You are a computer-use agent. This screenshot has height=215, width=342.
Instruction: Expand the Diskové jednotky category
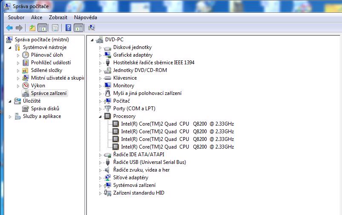coord(100,48)
